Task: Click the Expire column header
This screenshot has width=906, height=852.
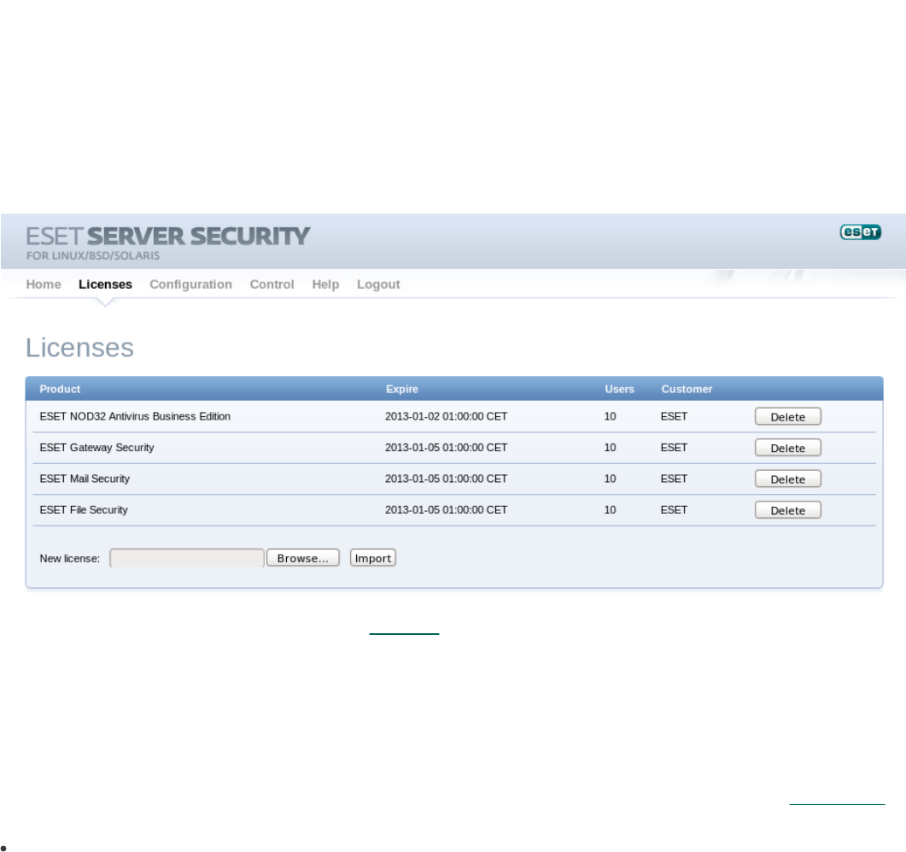Action: tap(401, 389)
